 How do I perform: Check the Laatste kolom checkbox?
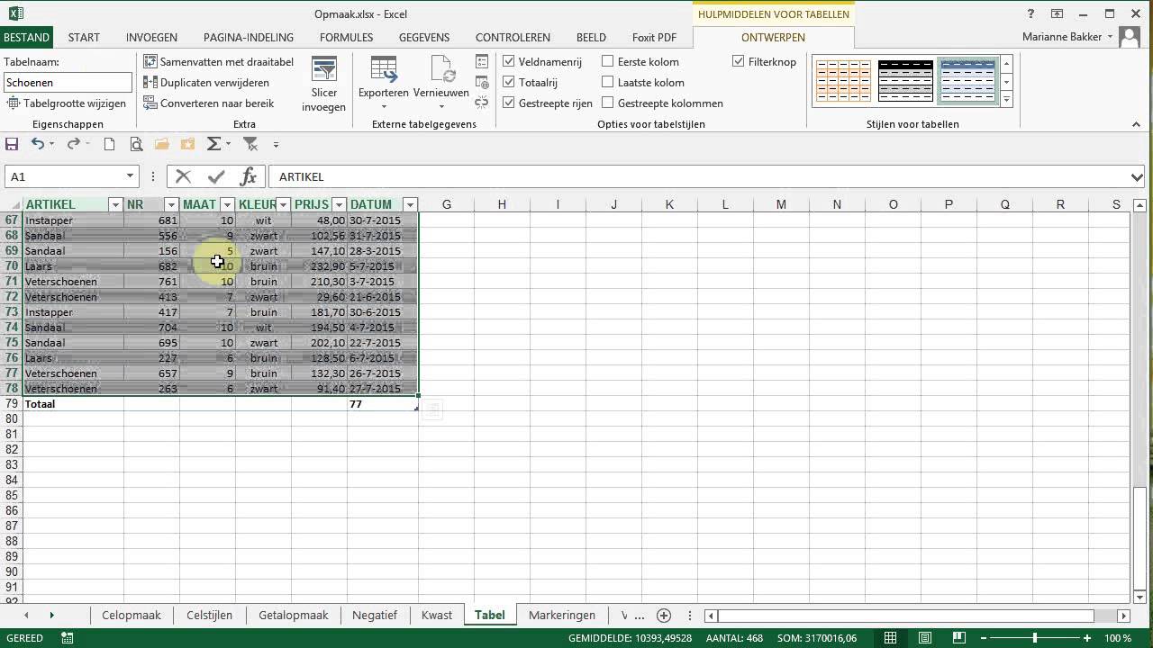(608, 82)
